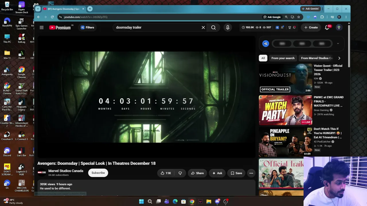Viewport: 367px width, 206px height.
Task: Select the From your search chip
Action: pos(283,58)
